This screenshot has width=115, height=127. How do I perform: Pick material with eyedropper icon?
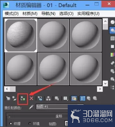pyautogui.click(x=31, y=107)
